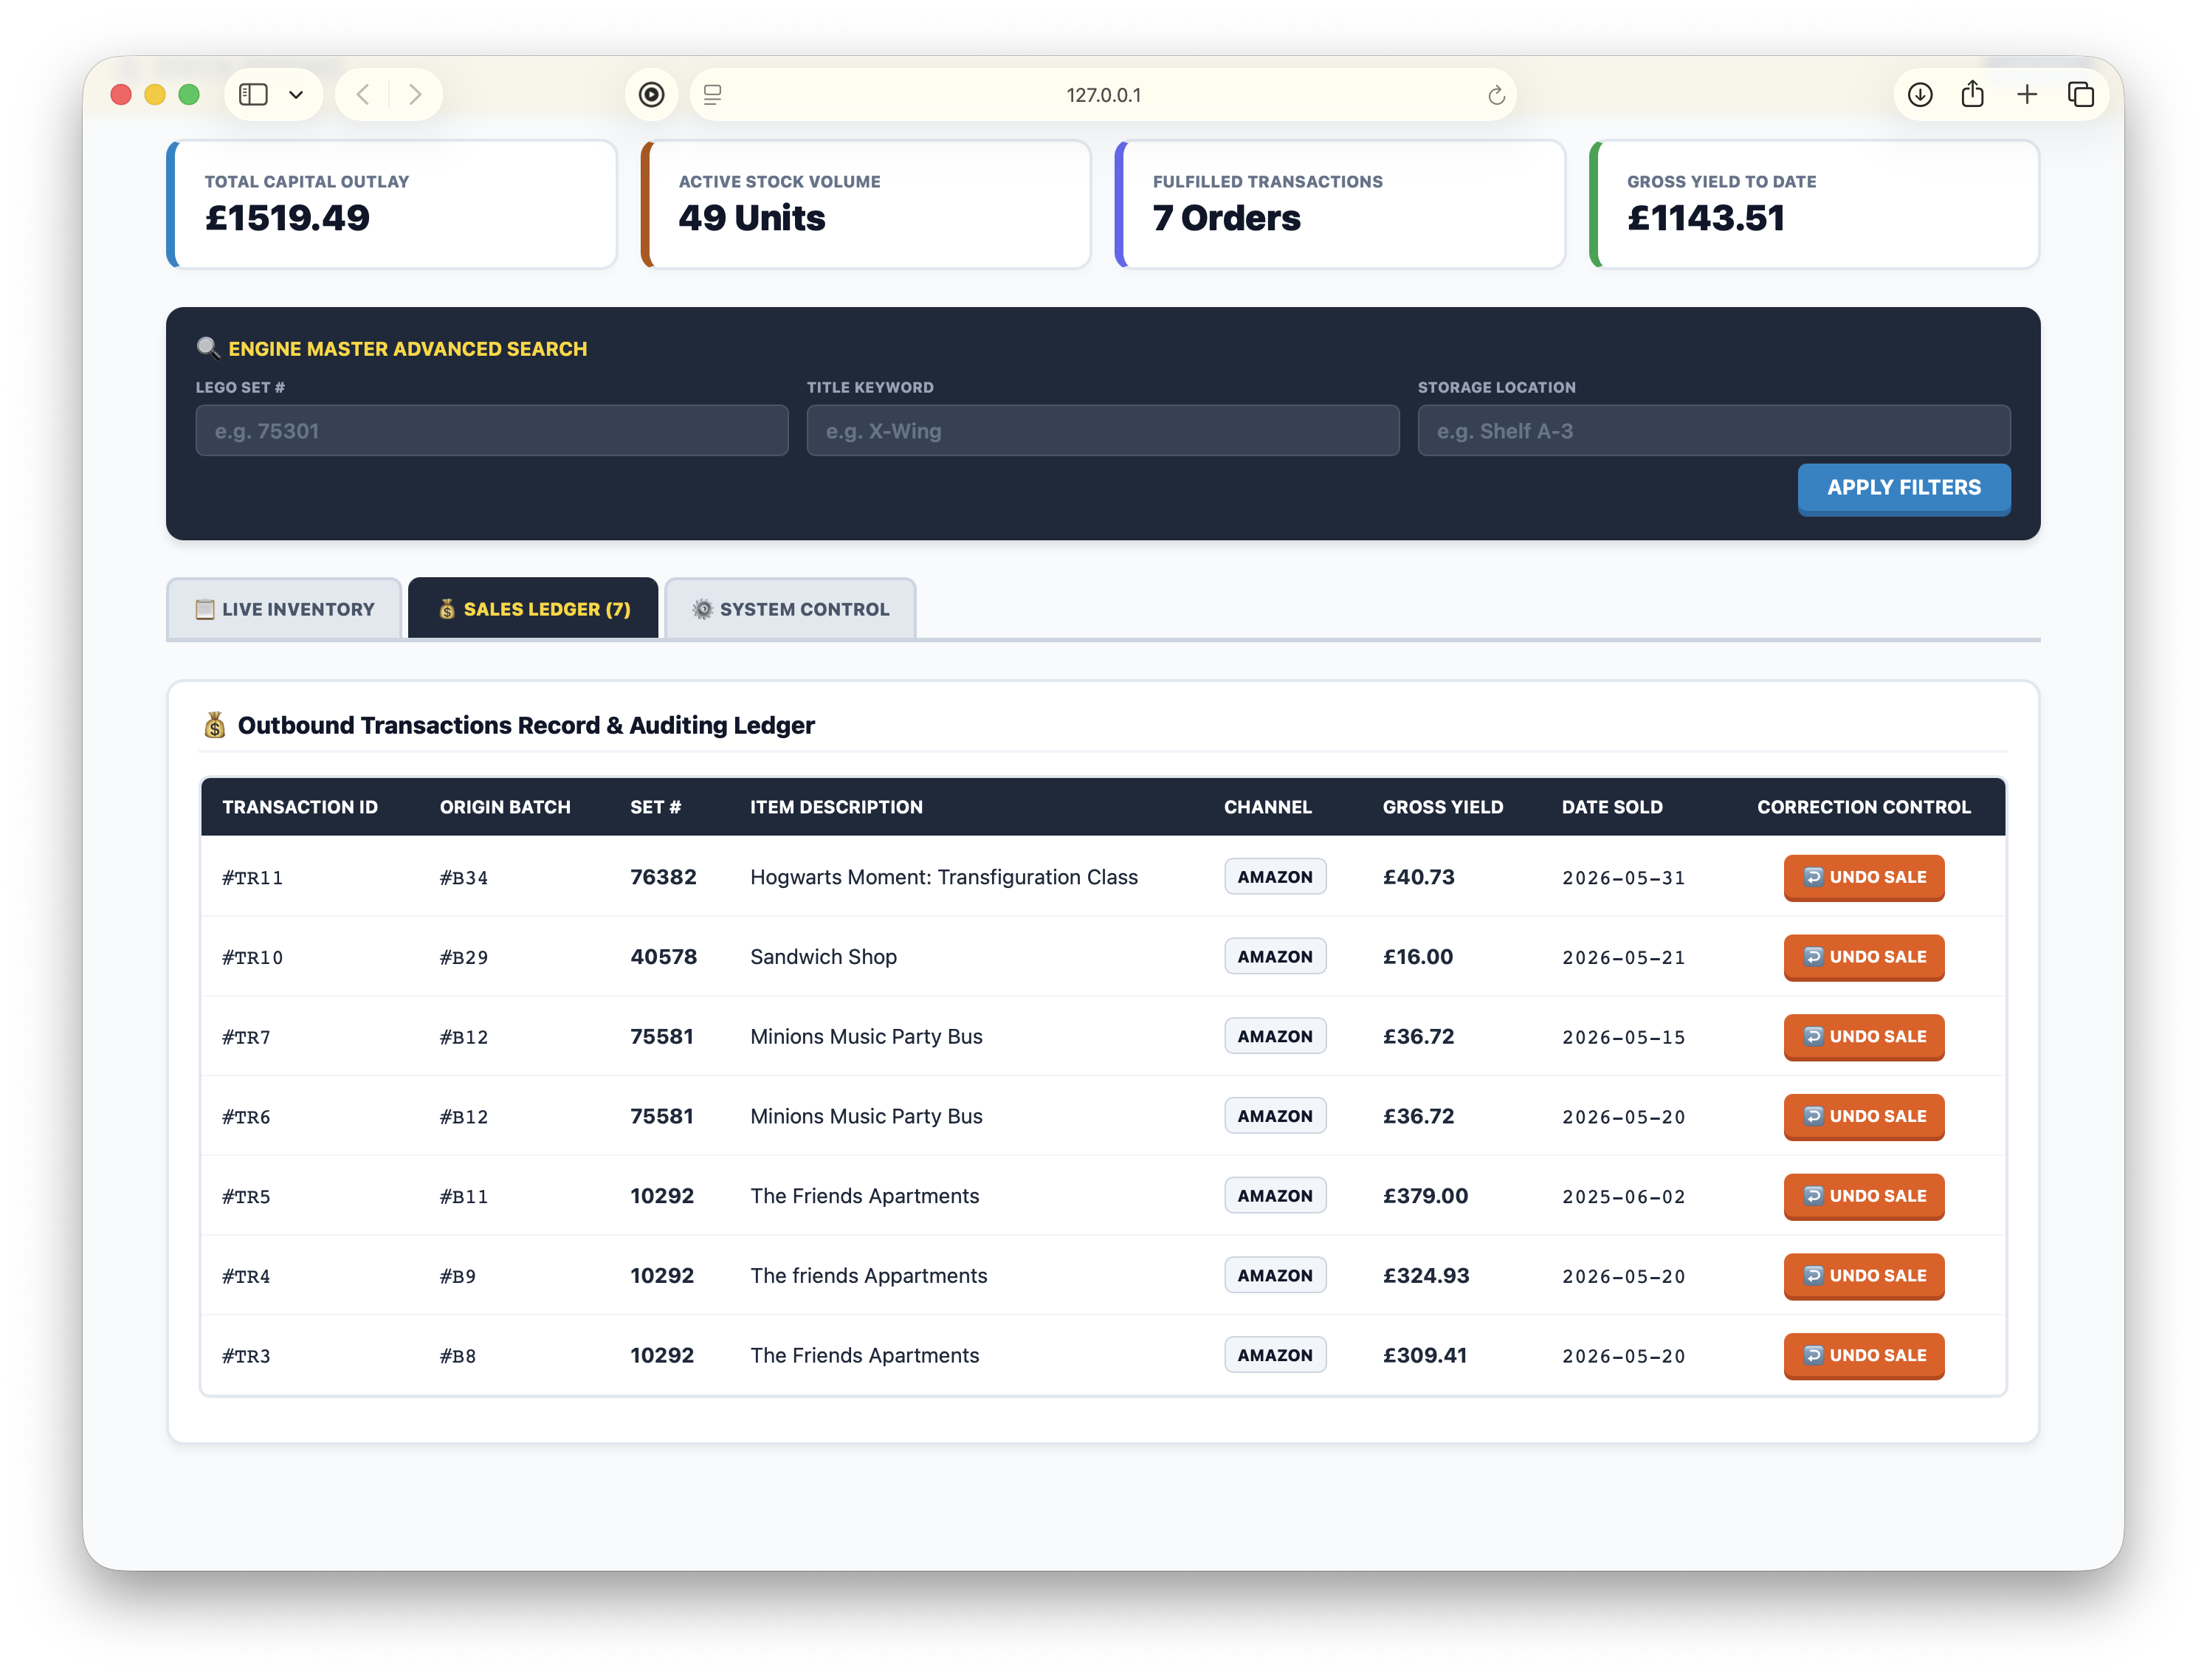
Task: Click the Amazon badge in #TR11 row
Action: [1275, 877]
